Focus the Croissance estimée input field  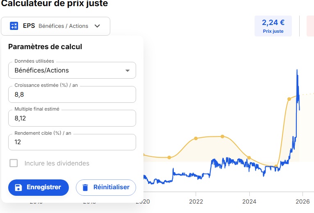click(72, 95)
